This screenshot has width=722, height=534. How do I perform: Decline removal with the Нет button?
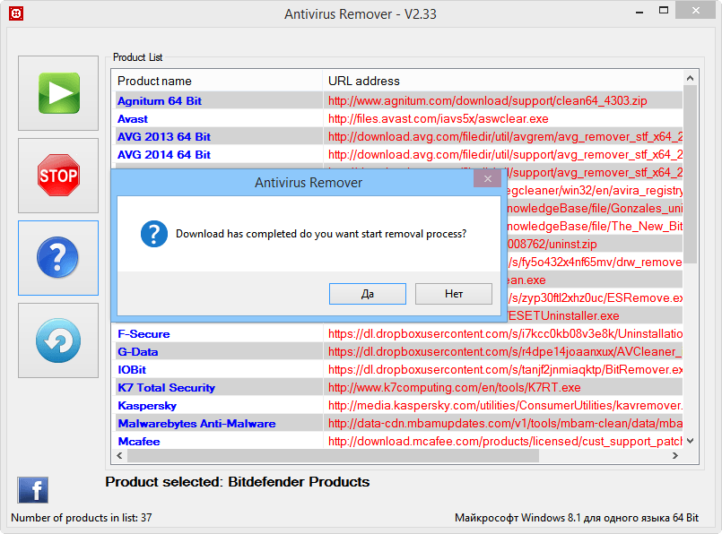[453, 294]
